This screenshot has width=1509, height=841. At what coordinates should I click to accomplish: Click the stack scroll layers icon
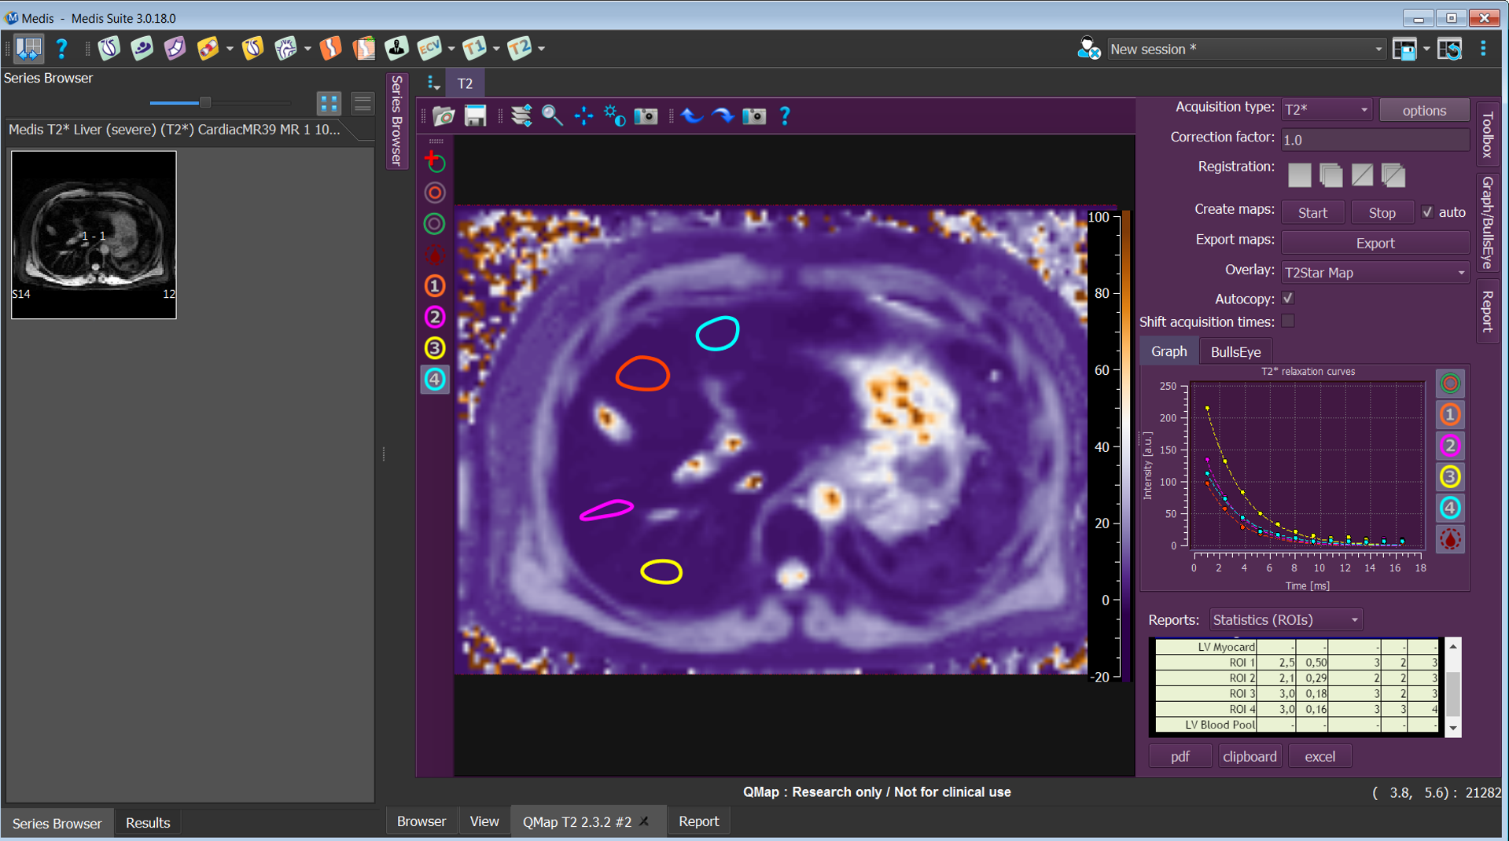pos(521,116)
